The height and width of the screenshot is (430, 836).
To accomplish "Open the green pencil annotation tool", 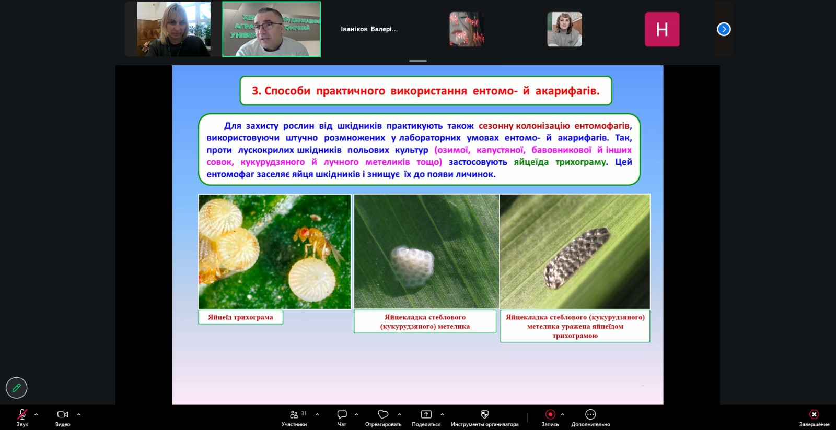I will 16,388.
